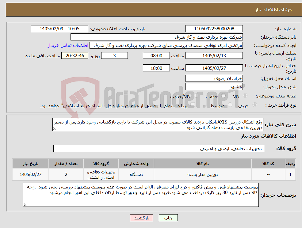The height and width of the screenshot is (228, 302).
Task: Click the announcement date field 1405/02/09 - 10:05
Action: click(x=59, y=29)
